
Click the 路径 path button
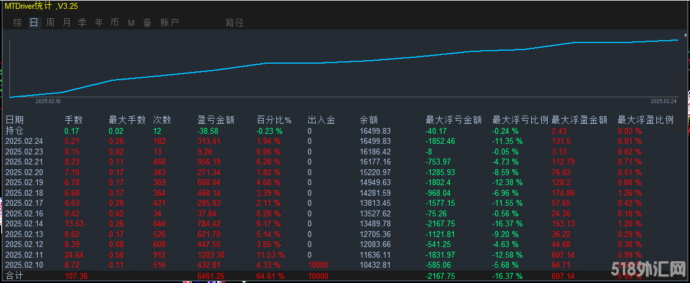click(x=234, y=23)
